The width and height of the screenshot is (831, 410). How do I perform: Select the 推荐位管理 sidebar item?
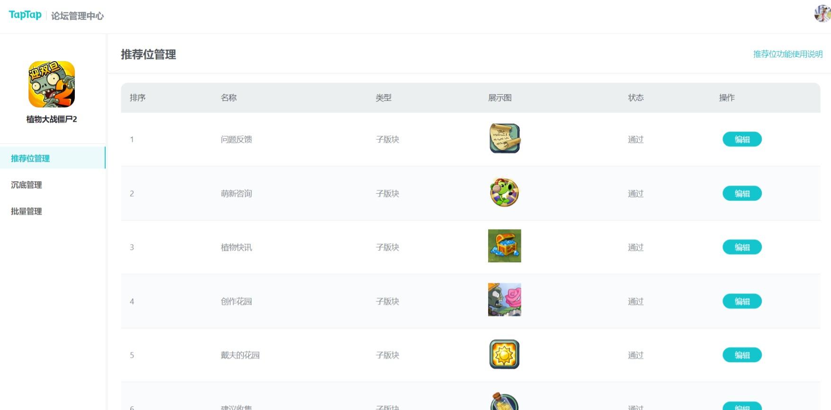point(53,158)
